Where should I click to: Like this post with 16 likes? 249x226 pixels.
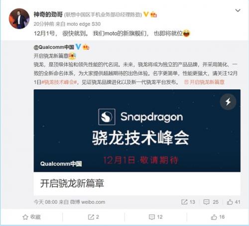218,217
